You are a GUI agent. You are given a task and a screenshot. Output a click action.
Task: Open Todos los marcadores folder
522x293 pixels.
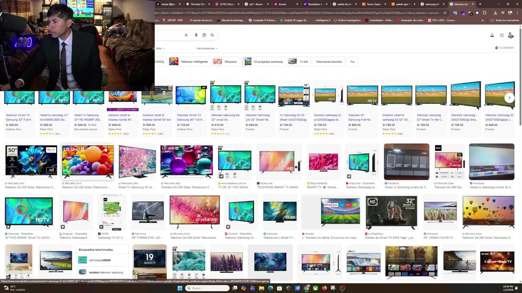coord(505,20)
